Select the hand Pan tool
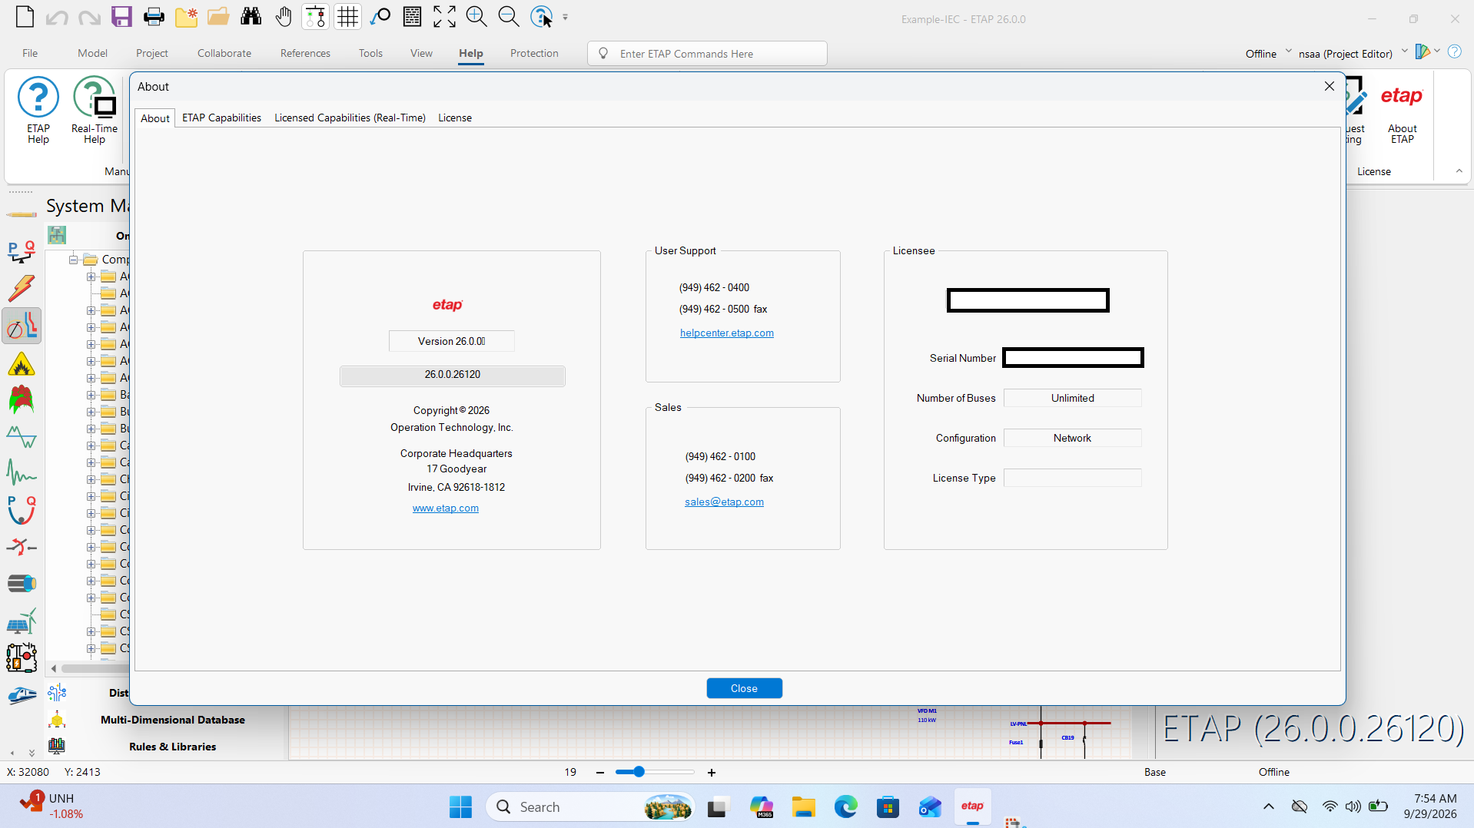Image resolution: width=1474 pixels, height=828 pixels. point(284,16)
